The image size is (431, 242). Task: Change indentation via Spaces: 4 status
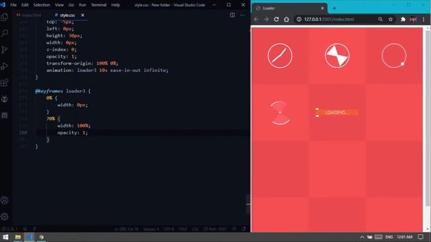tap(151, 229)
